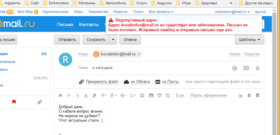The width and height of the screenshot is (280, 135).
Task: Click Убрать оформление link
Action: click(208, 95)
